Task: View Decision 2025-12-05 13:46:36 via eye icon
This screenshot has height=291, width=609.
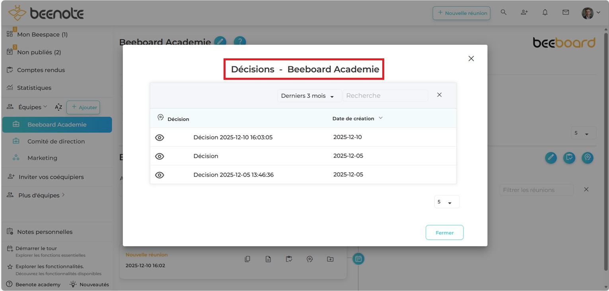Action: (x=160, y=175)
